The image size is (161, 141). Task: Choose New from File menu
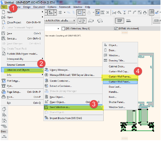pos(22,12)
